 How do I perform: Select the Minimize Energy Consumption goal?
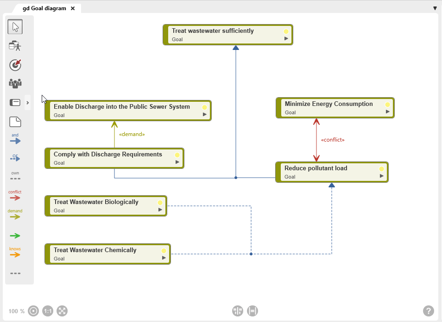[335, 108]
